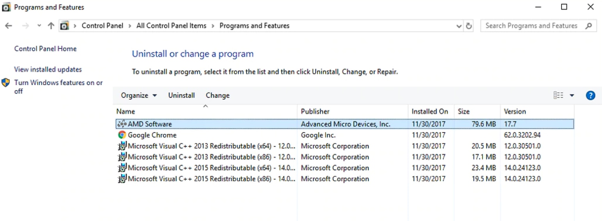
Task: Open the Control Panel Home link
Action: pyautogui.click(x=45, y=49)
